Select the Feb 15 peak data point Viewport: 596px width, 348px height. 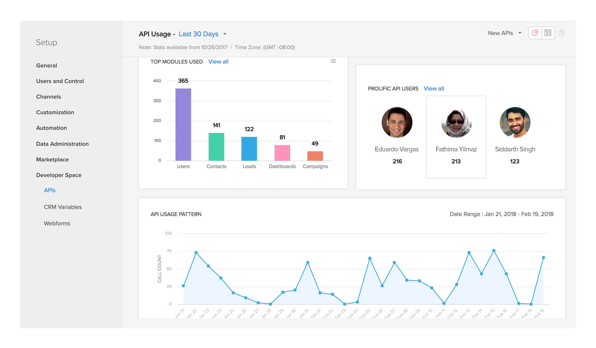click(493, 251)
